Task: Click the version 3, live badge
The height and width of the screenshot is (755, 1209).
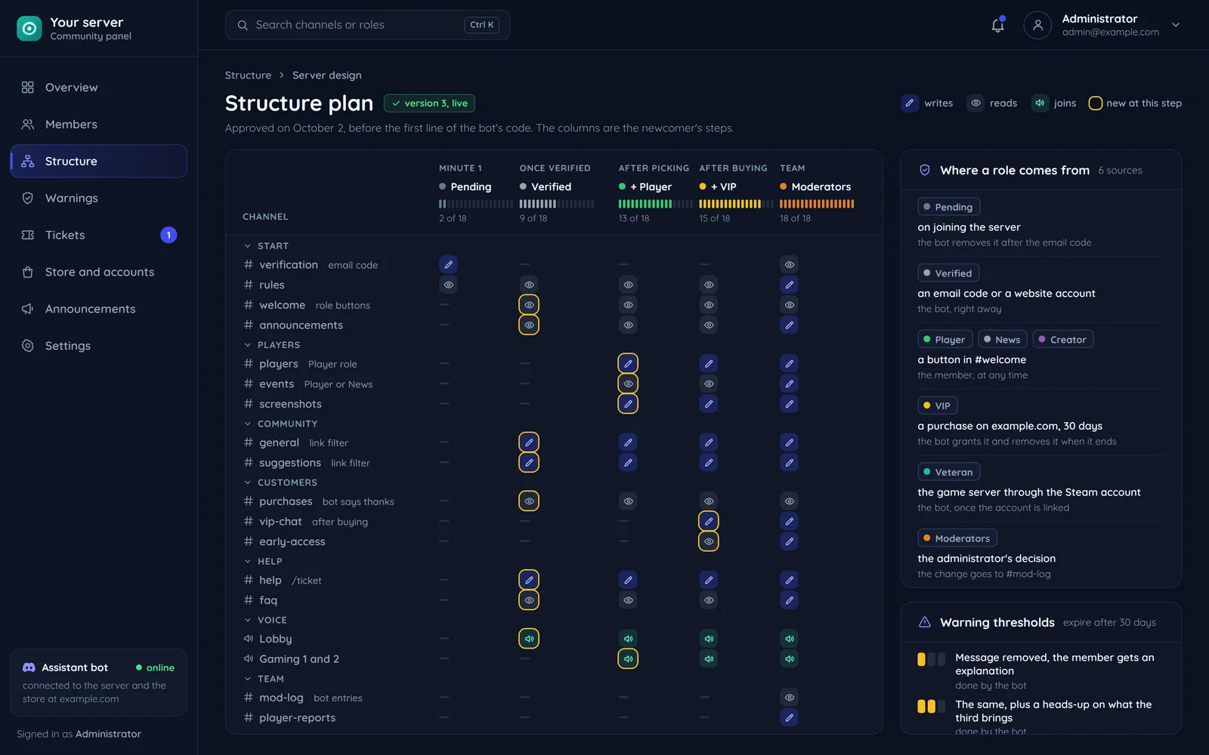Action: point(429,103)
